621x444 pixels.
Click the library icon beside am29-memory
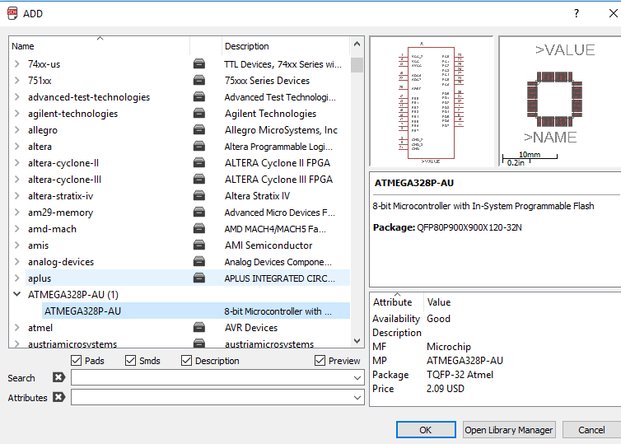coord(198,213)
